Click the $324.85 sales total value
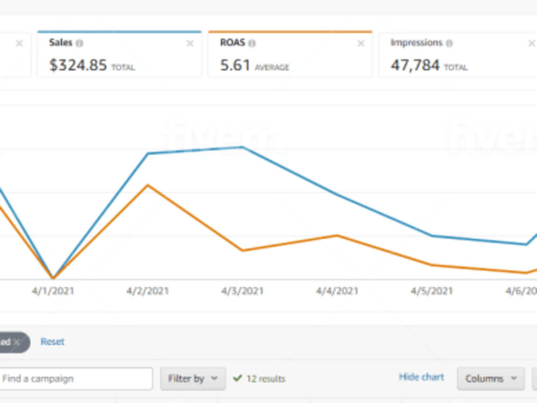This screenshot has height=403, width=537. click(78, 65)
